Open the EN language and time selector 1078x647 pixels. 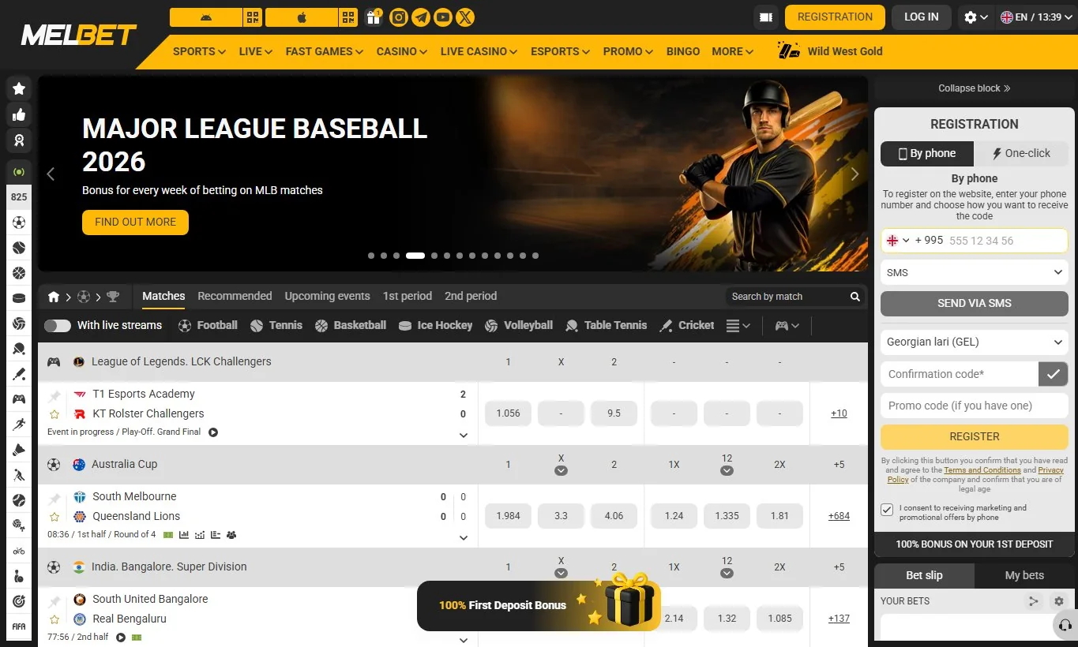tap(1035, 17)
